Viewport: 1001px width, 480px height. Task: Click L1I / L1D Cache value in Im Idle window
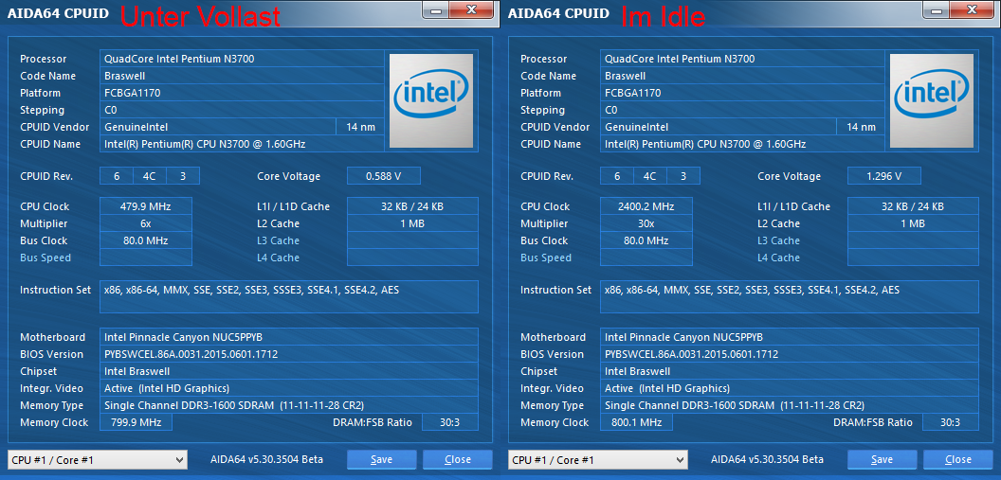[x=913, y=206]
